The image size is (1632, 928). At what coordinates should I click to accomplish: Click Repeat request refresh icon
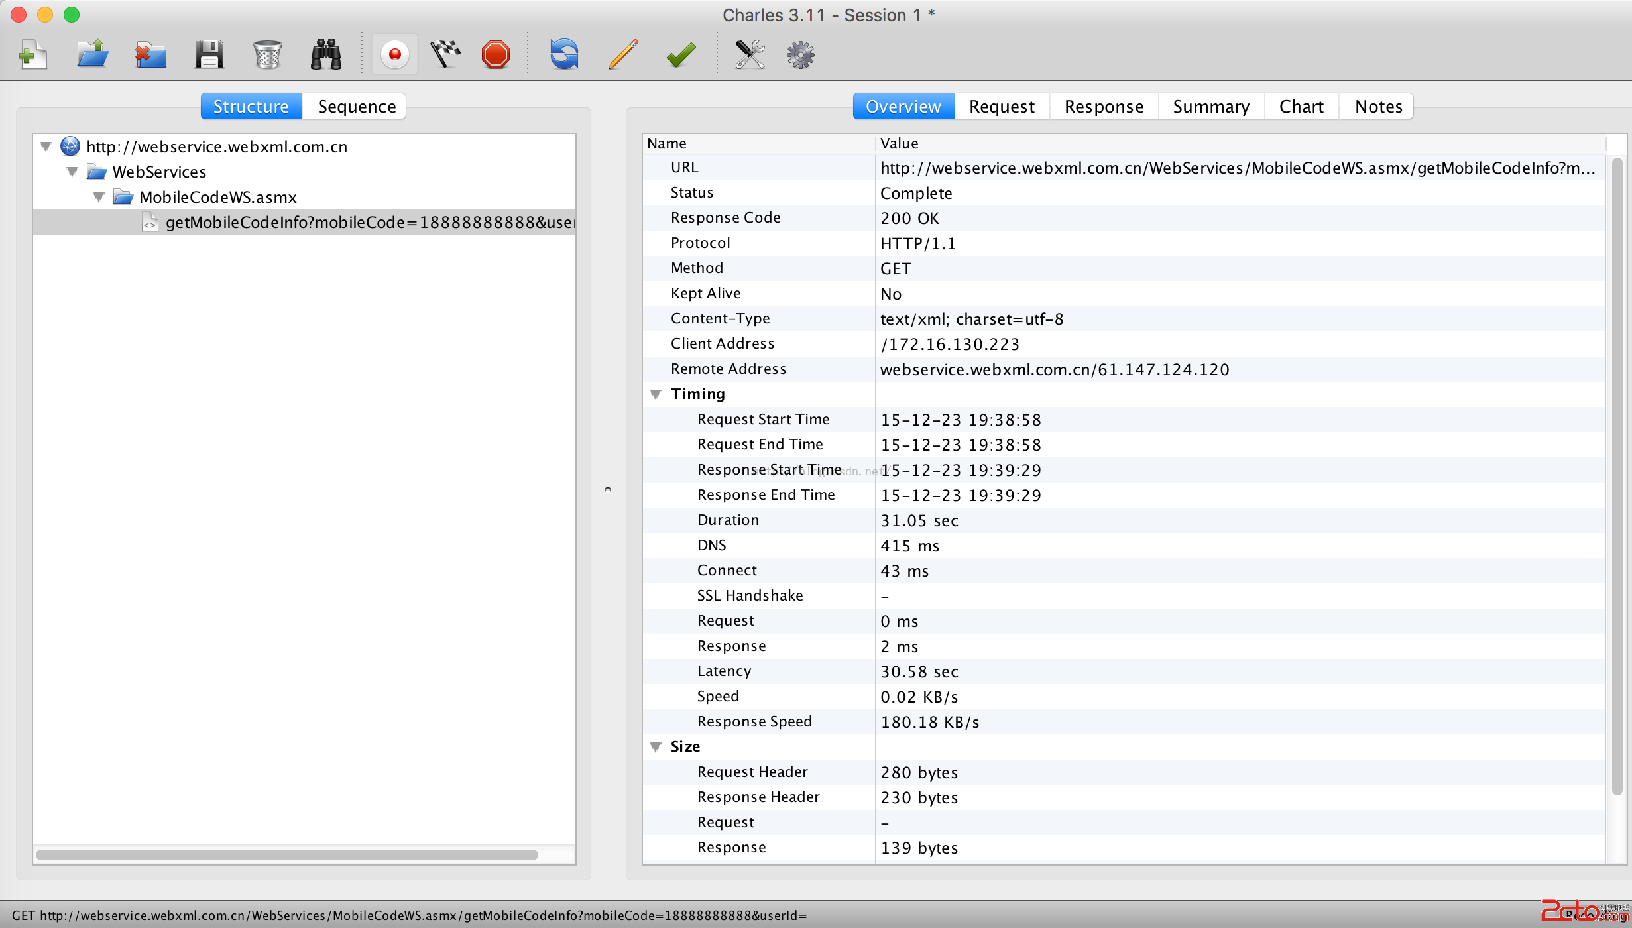pos(563,54)
